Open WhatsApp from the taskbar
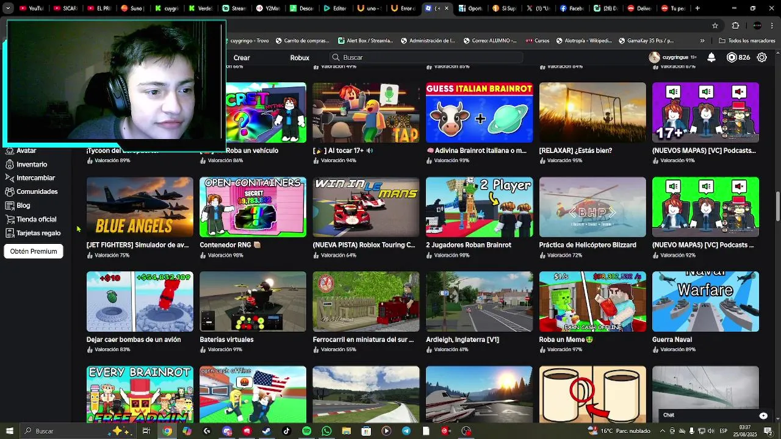The image size is (781, 439). [326, 431]
